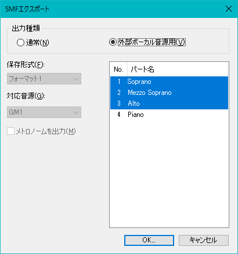Select the Alto part row
Viewport: 238px width, 254px height.
click(x=169, y=104)
